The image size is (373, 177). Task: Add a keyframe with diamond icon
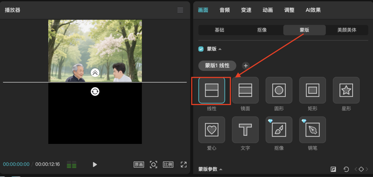[361, 169]
